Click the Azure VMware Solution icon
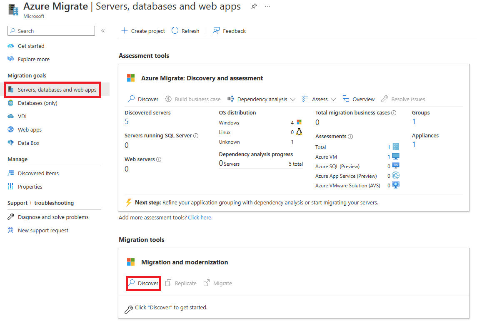Image resolution: width=477 pixels, height=321 pixels. [396, 185]
